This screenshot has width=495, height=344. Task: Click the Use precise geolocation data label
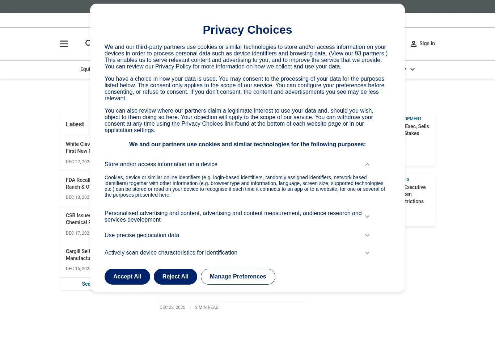(142, 235)
